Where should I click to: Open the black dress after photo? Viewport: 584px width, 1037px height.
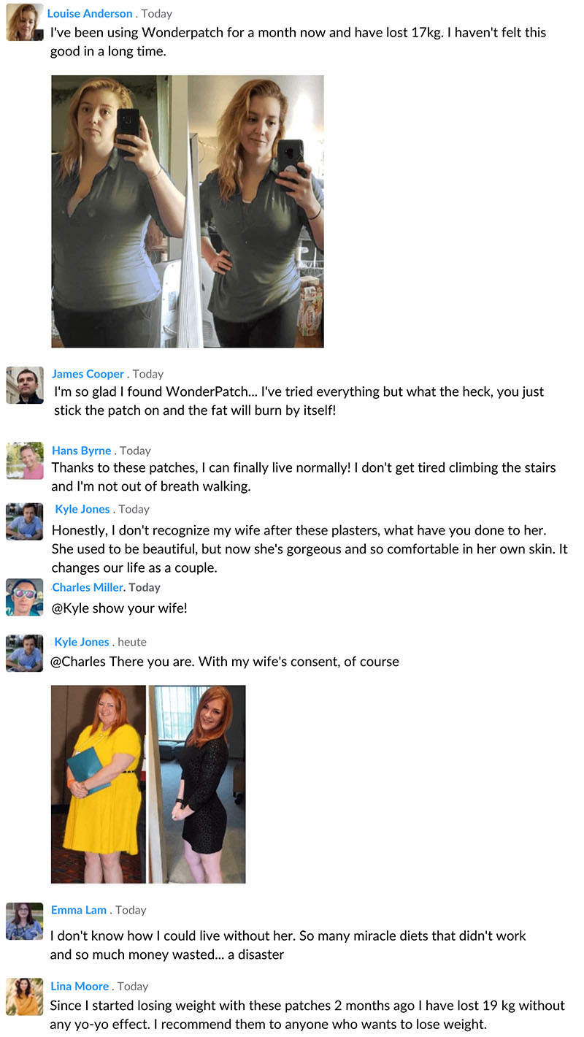point(197,784)
